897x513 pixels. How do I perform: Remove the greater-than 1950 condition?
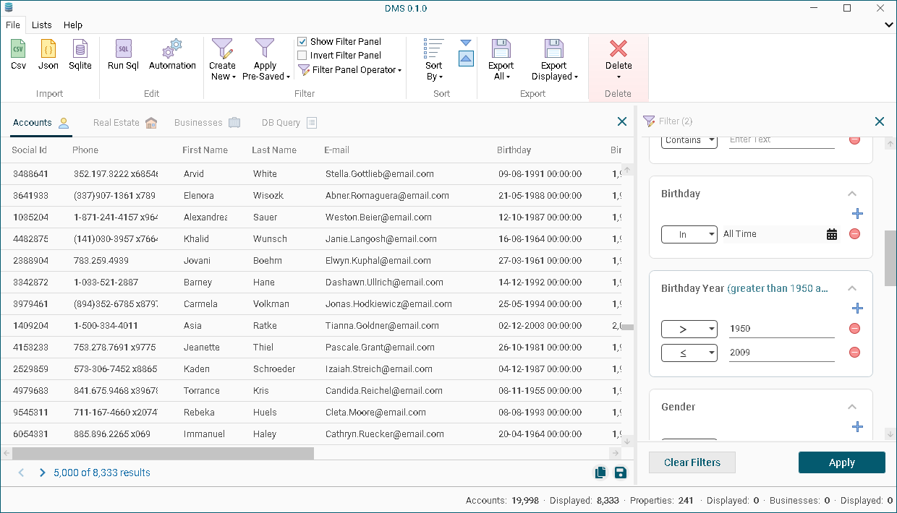point(854,329)
